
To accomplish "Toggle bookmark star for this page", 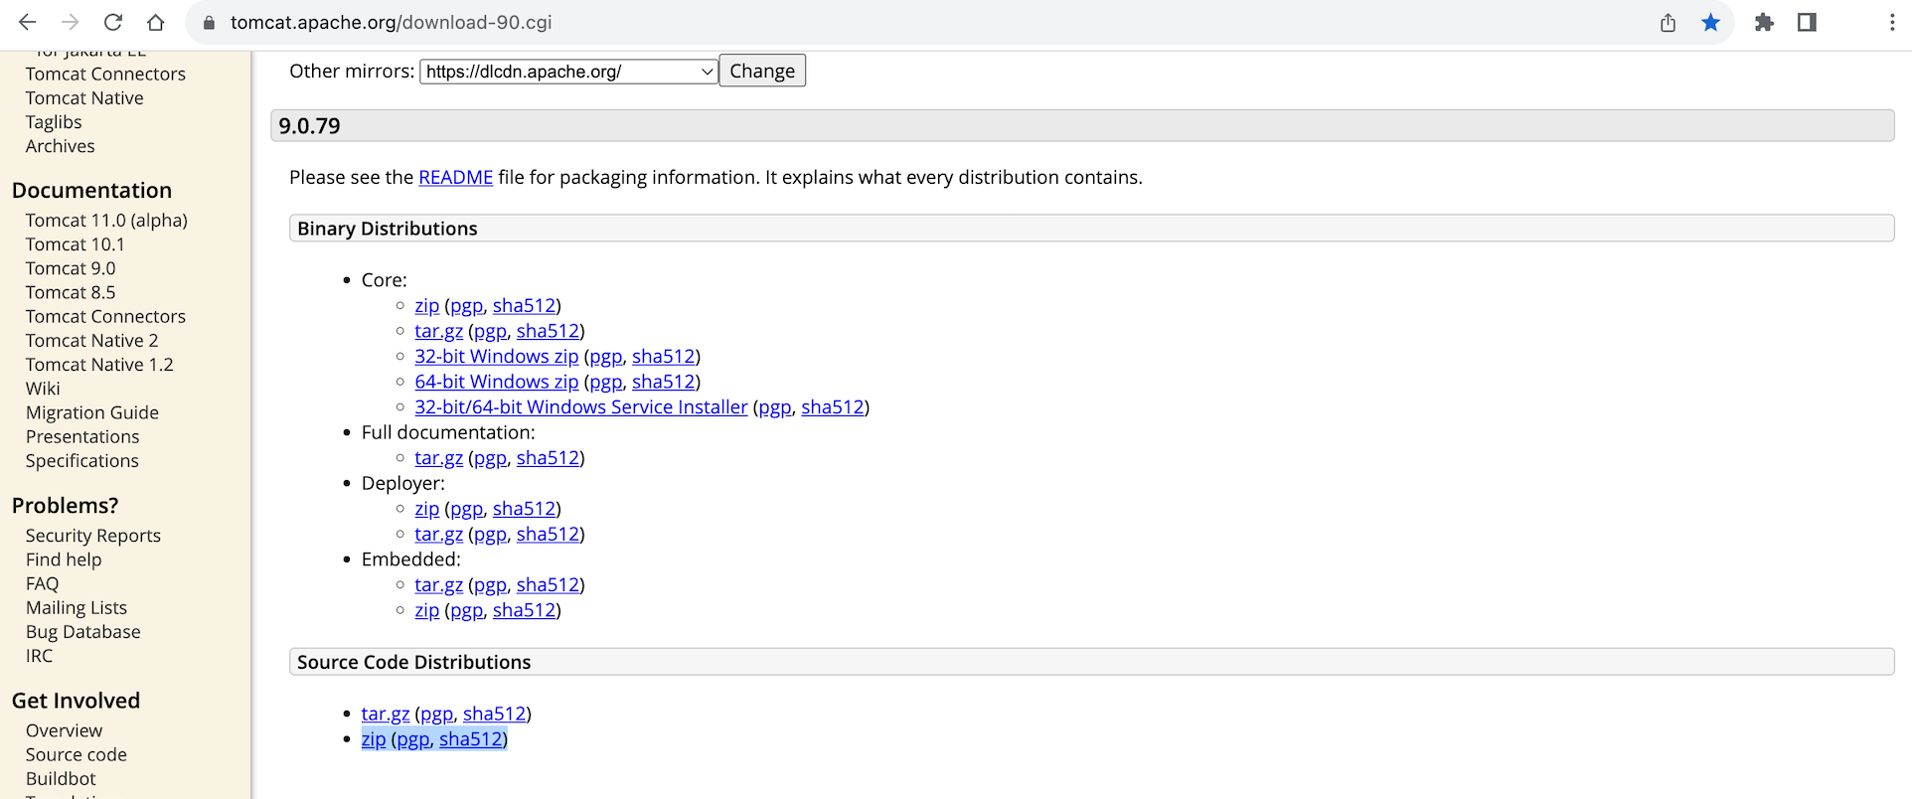I will coord(1710,22).
